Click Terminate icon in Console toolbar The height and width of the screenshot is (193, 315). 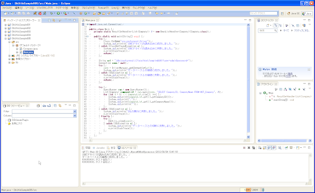coord(244,148)
